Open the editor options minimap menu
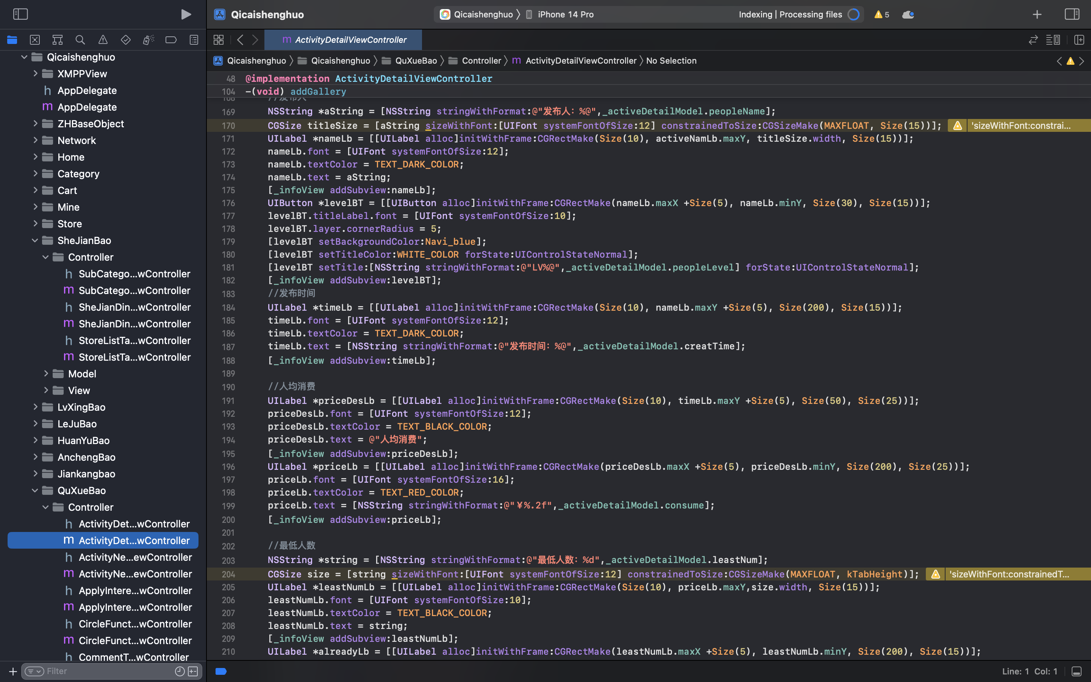Screen dimensions: 1091x682 (x=1053, y=40)
